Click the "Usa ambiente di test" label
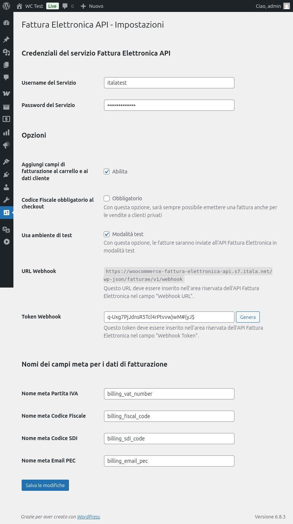 pos(47,235)
